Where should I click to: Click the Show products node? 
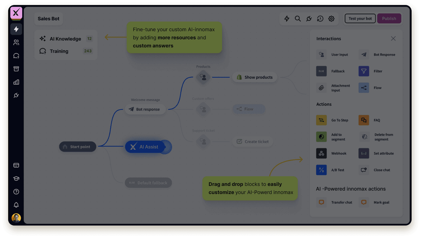pyautogui.click(x=255, y=77)
